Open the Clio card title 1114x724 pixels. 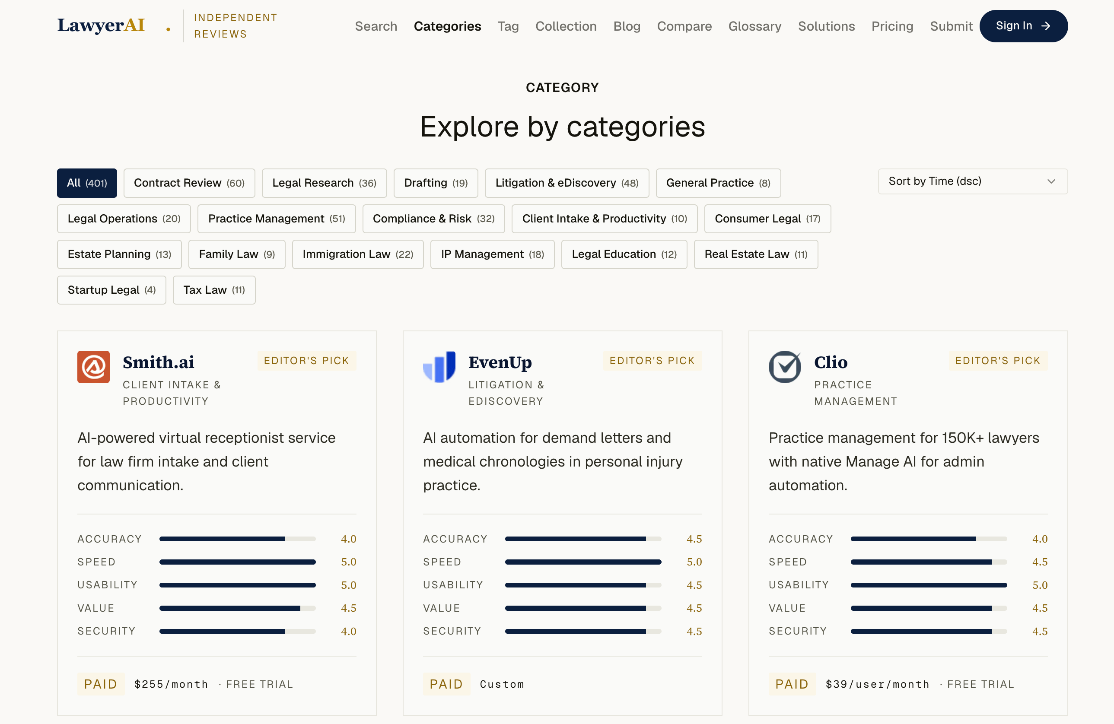coord(831,362)
